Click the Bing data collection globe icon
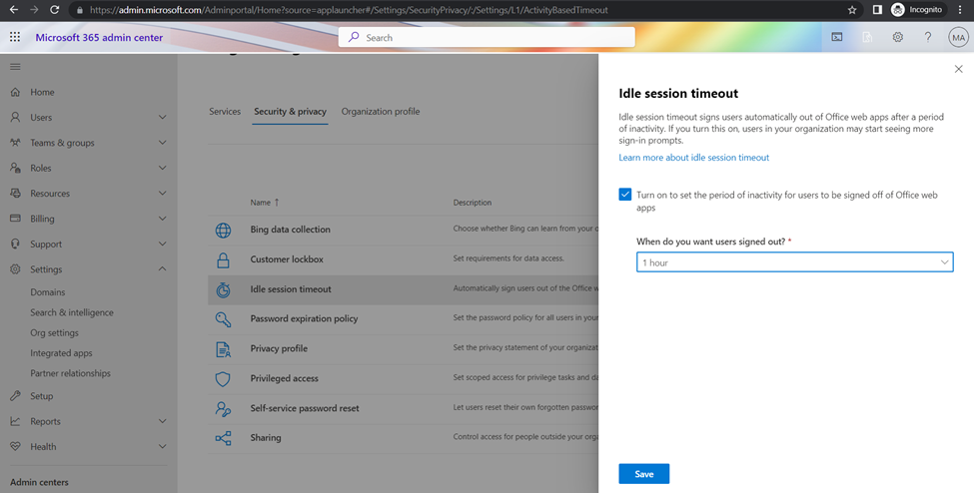974x493 pixels. 223,231
